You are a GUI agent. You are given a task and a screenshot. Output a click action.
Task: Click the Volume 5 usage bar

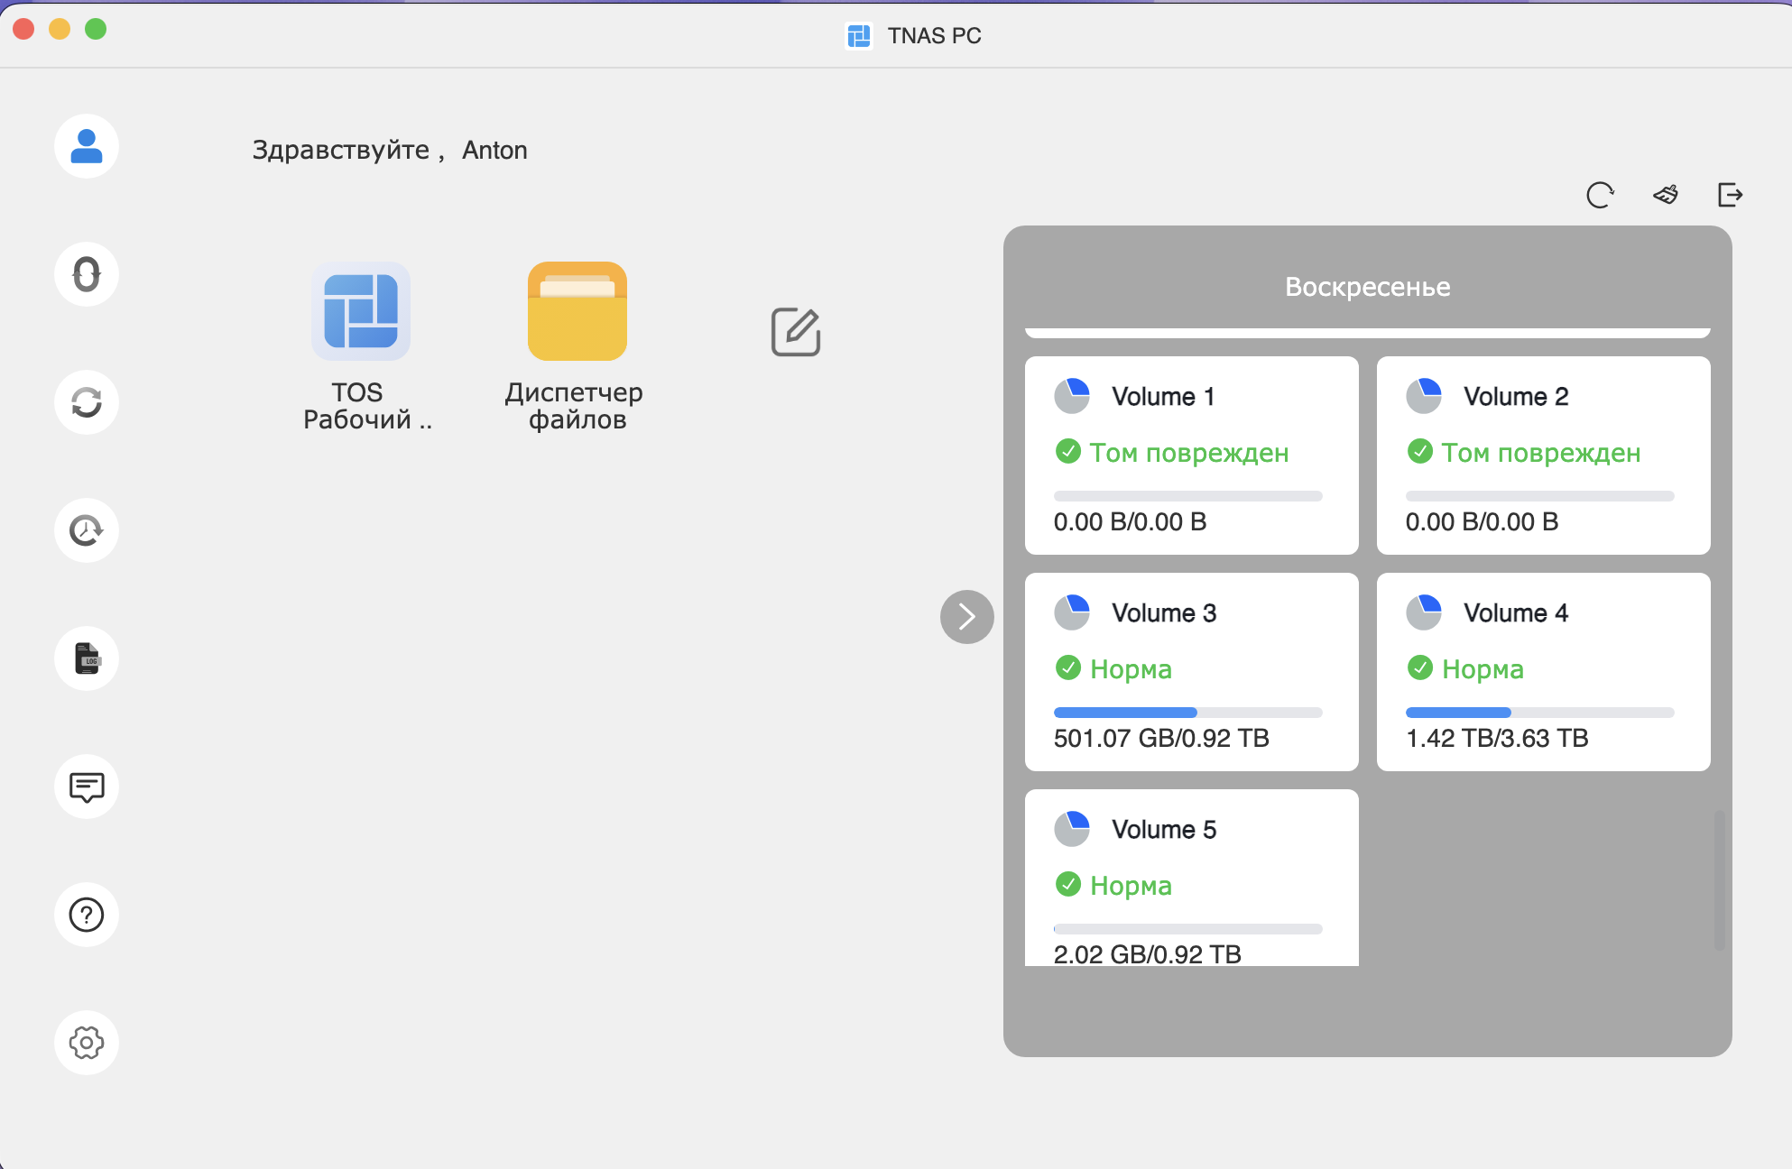pos(1188,929)
